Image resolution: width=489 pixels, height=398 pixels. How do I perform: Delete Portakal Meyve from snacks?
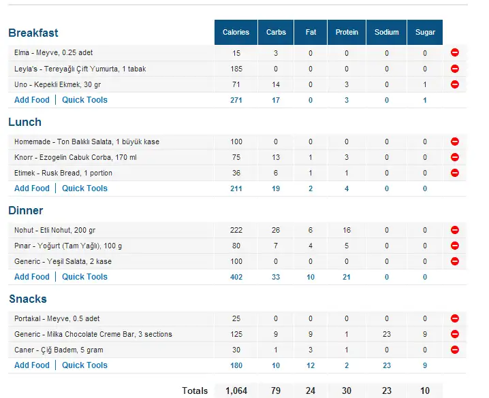pyautogui.click(x=455, y=318)
